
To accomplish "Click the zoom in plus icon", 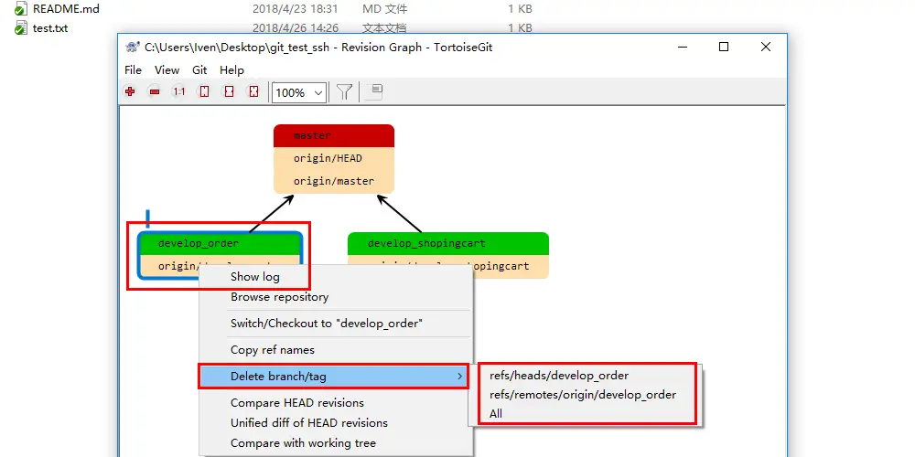I will pos(130,92).
